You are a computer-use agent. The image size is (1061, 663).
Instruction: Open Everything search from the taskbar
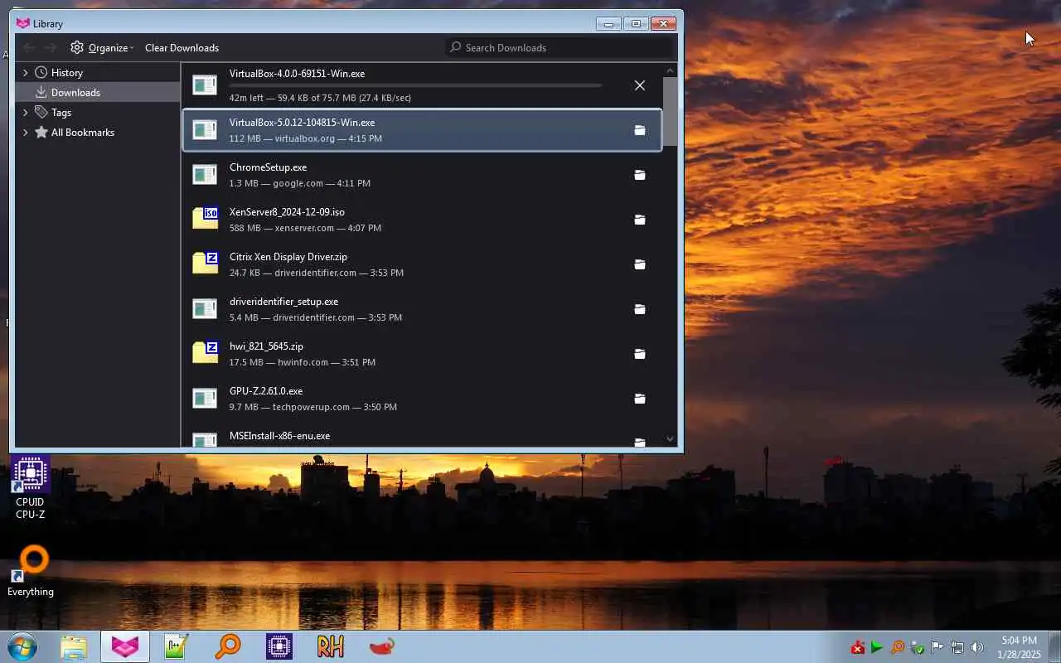pyautogui.click(x=228, y=647)
